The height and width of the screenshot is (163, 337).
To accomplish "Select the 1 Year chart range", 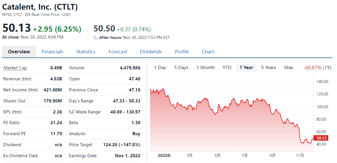I will 246,68.
